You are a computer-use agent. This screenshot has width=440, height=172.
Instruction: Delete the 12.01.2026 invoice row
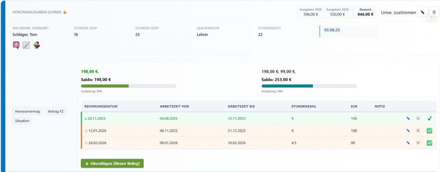click(418, 130)
